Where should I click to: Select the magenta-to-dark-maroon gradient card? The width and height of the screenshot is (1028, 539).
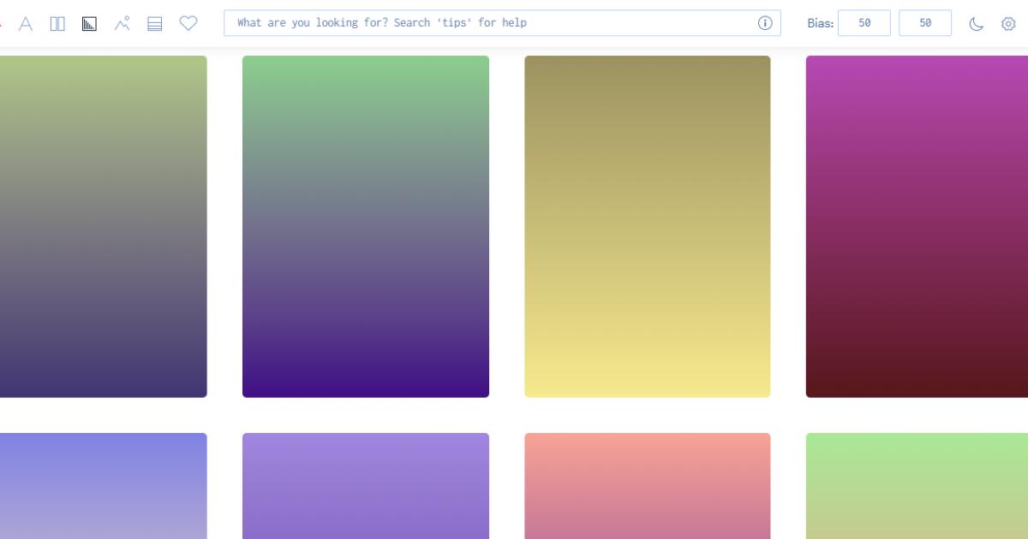917,227
